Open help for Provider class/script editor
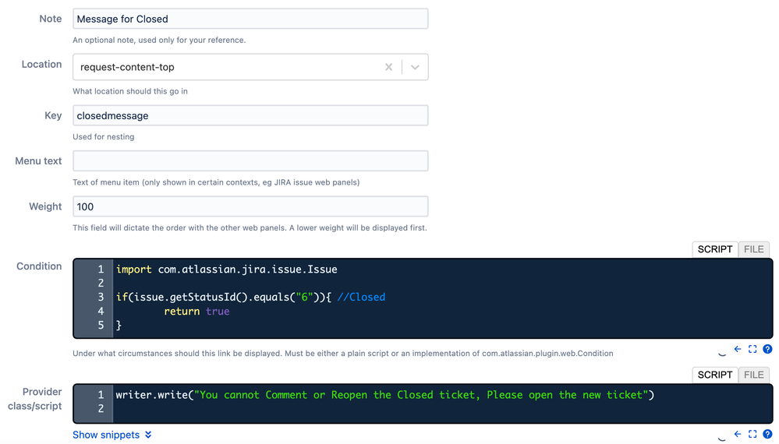Image resolution: width=779 pixels, height=444 pixels. pyautogui.click(x=767, y=434)
